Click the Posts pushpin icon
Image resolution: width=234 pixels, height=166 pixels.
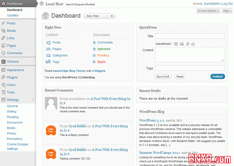3,23
